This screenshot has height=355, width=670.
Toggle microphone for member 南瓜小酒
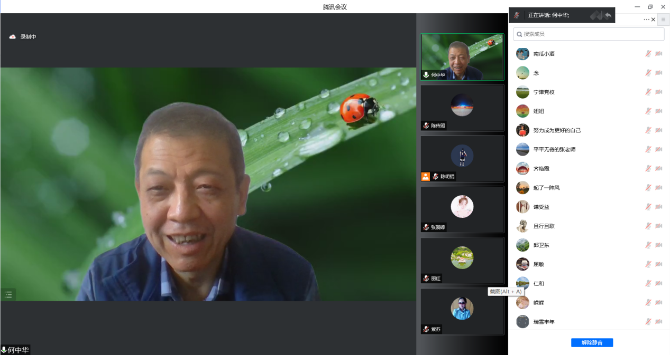(648, 54)
